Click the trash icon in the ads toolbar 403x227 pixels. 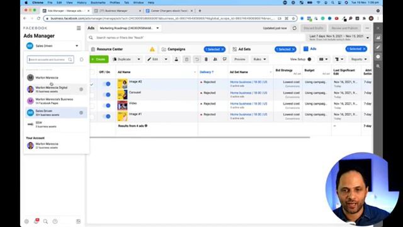(x=206, y=59)
